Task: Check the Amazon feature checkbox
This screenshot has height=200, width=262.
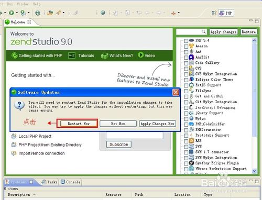Action: [186, 46]
